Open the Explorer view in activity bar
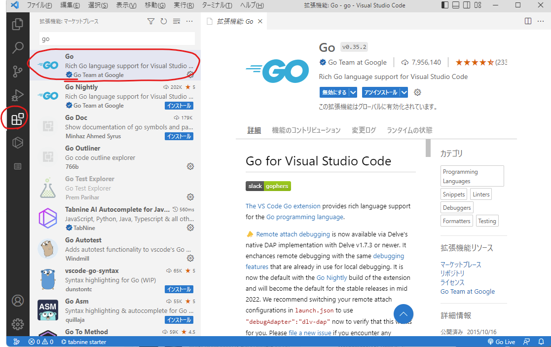551x347 pixels. point(18,24)
